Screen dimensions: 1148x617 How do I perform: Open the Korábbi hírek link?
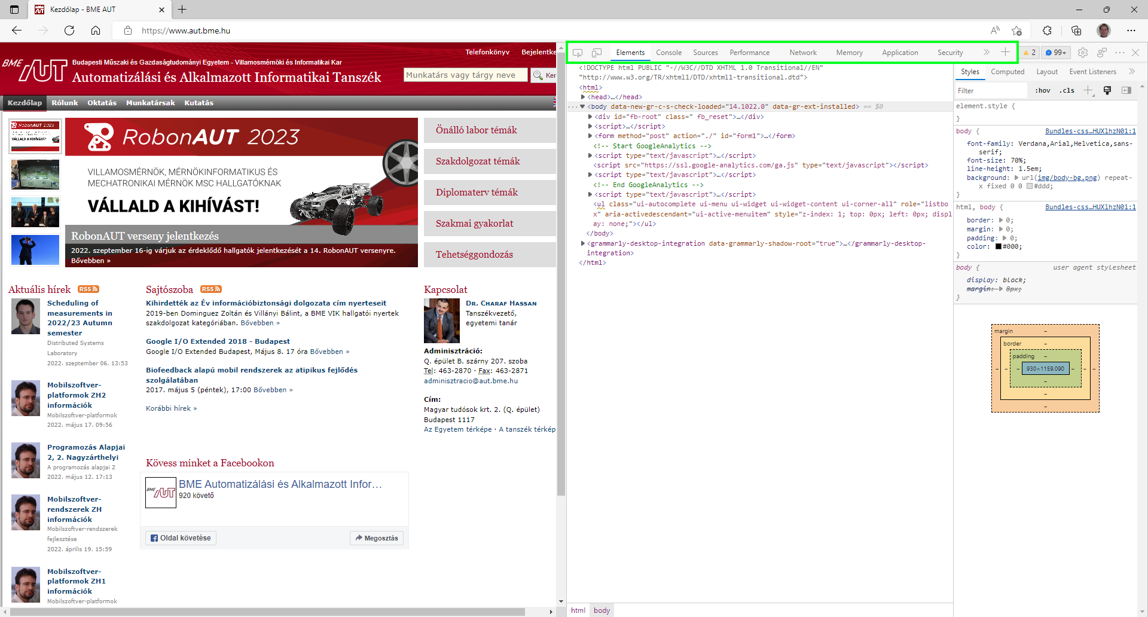171,408
